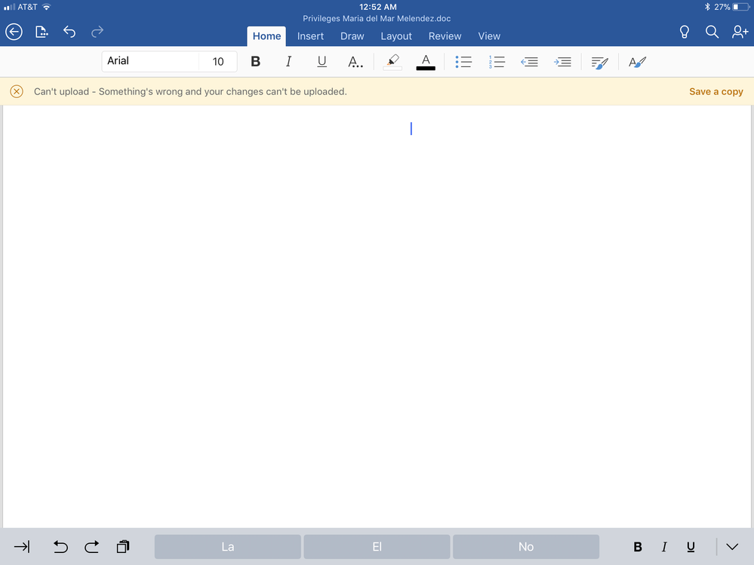The width and height of the screenshot is (754, 565).
Task: Open the Tell Me lightbulb icon
Action: coord(685,32)
